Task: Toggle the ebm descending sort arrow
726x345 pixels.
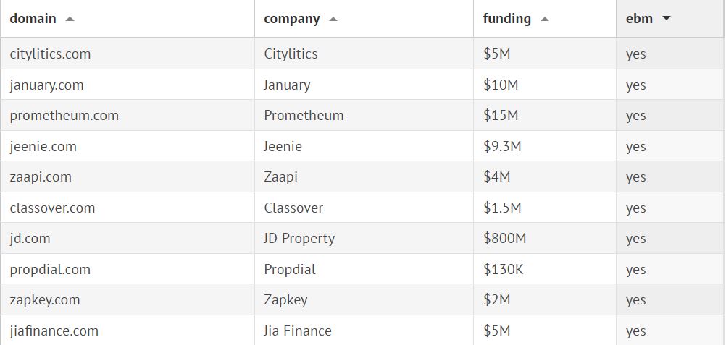Action: click(667, 19)
